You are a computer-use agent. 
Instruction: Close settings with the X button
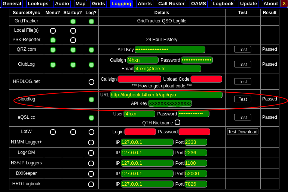click(x=284, y=4)
